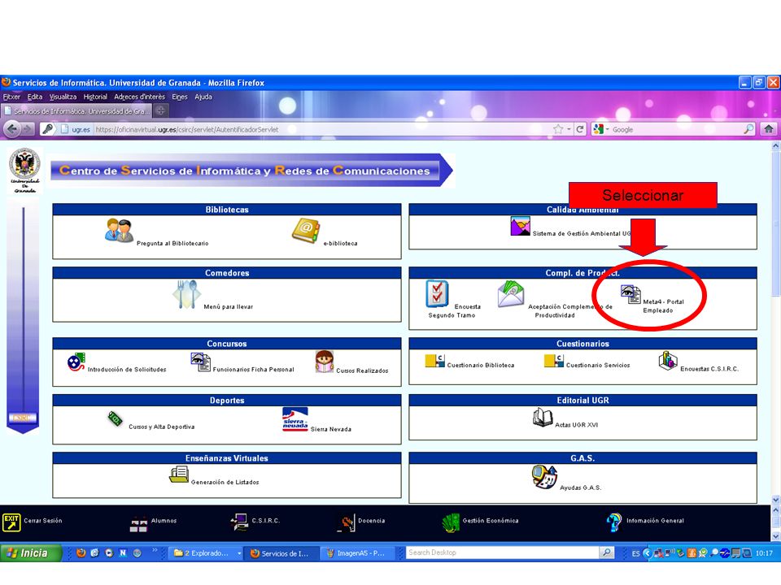Click Cursos Realizados girl icon
The width and height of the screenshot is (781, 585).
tap(325, 362)
